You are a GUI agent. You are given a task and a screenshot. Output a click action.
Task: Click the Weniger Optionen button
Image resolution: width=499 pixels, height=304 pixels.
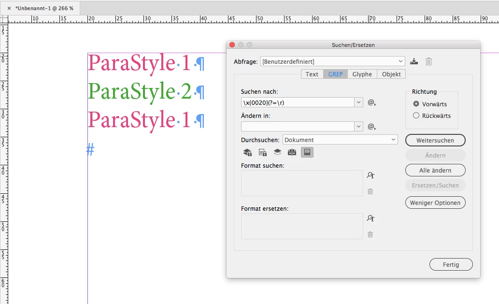pyautogui.click(x=435, y=203)
